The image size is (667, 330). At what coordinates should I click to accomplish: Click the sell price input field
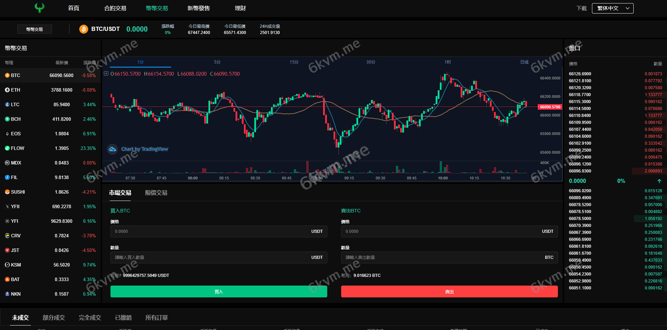pos(441,231)
